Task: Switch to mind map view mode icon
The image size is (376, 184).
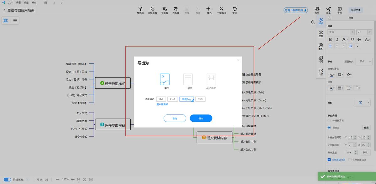Action: pyautogui.click(x=6, y=21)
